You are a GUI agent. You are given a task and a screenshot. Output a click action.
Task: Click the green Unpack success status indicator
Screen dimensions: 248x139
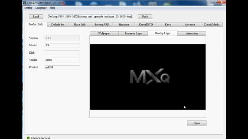tap(28, 138)
